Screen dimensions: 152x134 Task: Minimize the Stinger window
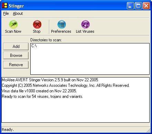pos(130,6)
